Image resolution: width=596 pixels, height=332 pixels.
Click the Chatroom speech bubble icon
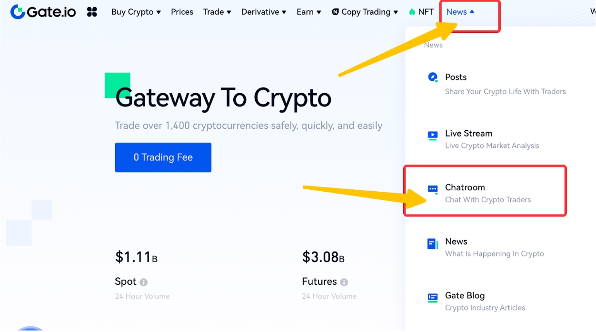433,189
